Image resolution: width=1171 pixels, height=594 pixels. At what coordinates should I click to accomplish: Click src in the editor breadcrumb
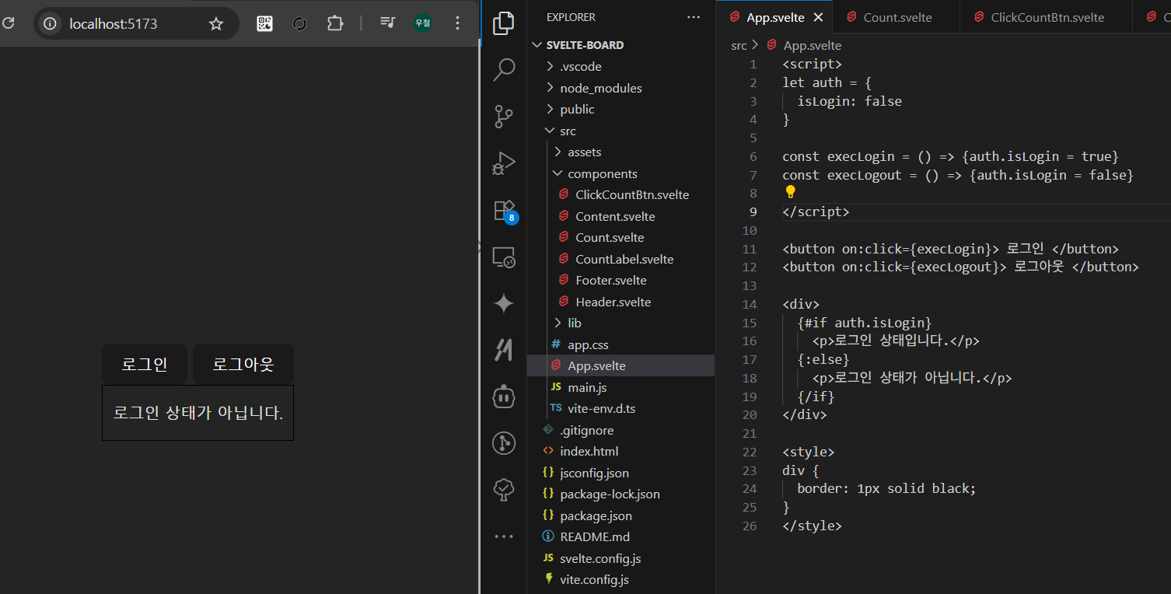(739, 46)
